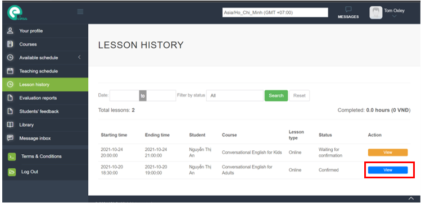Image resolution: width=421 pixels, height=203 pixels.
Task: Open the Terms & Conditions link
Action: tap(42, 156)
